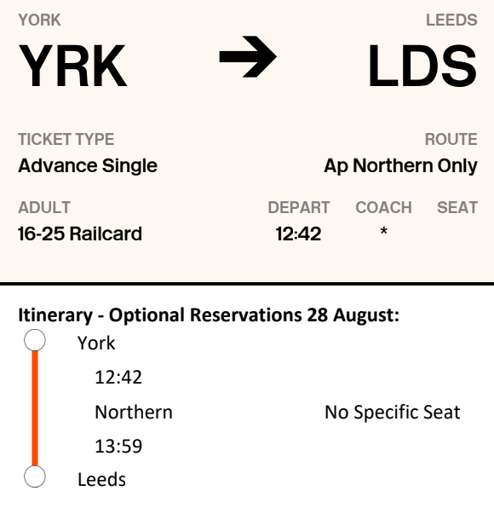Click the small YORK label
This screenshot has height=508, width=494.
pyautogui.click(x=39, y=20)
